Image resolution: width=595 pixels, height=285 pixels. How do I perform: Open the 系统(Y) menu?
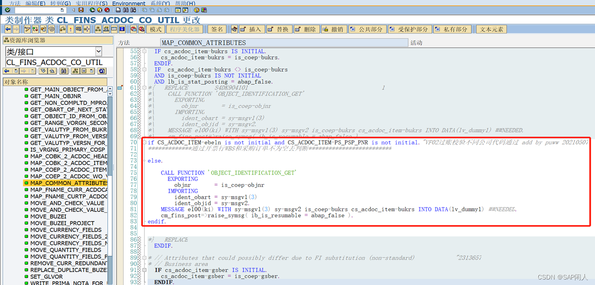160,3
